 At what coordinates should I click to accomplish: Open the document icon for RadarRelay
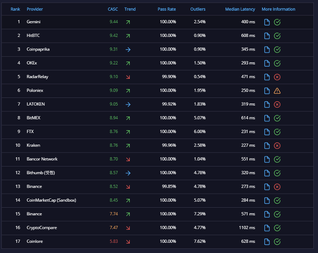click(x=267, y=77)
